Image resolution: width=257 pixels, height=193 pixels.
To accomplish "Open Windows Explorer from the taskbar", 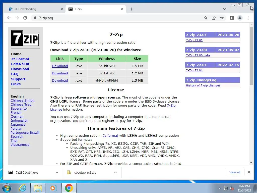I will pyautogui.click(x=38, y=188).
